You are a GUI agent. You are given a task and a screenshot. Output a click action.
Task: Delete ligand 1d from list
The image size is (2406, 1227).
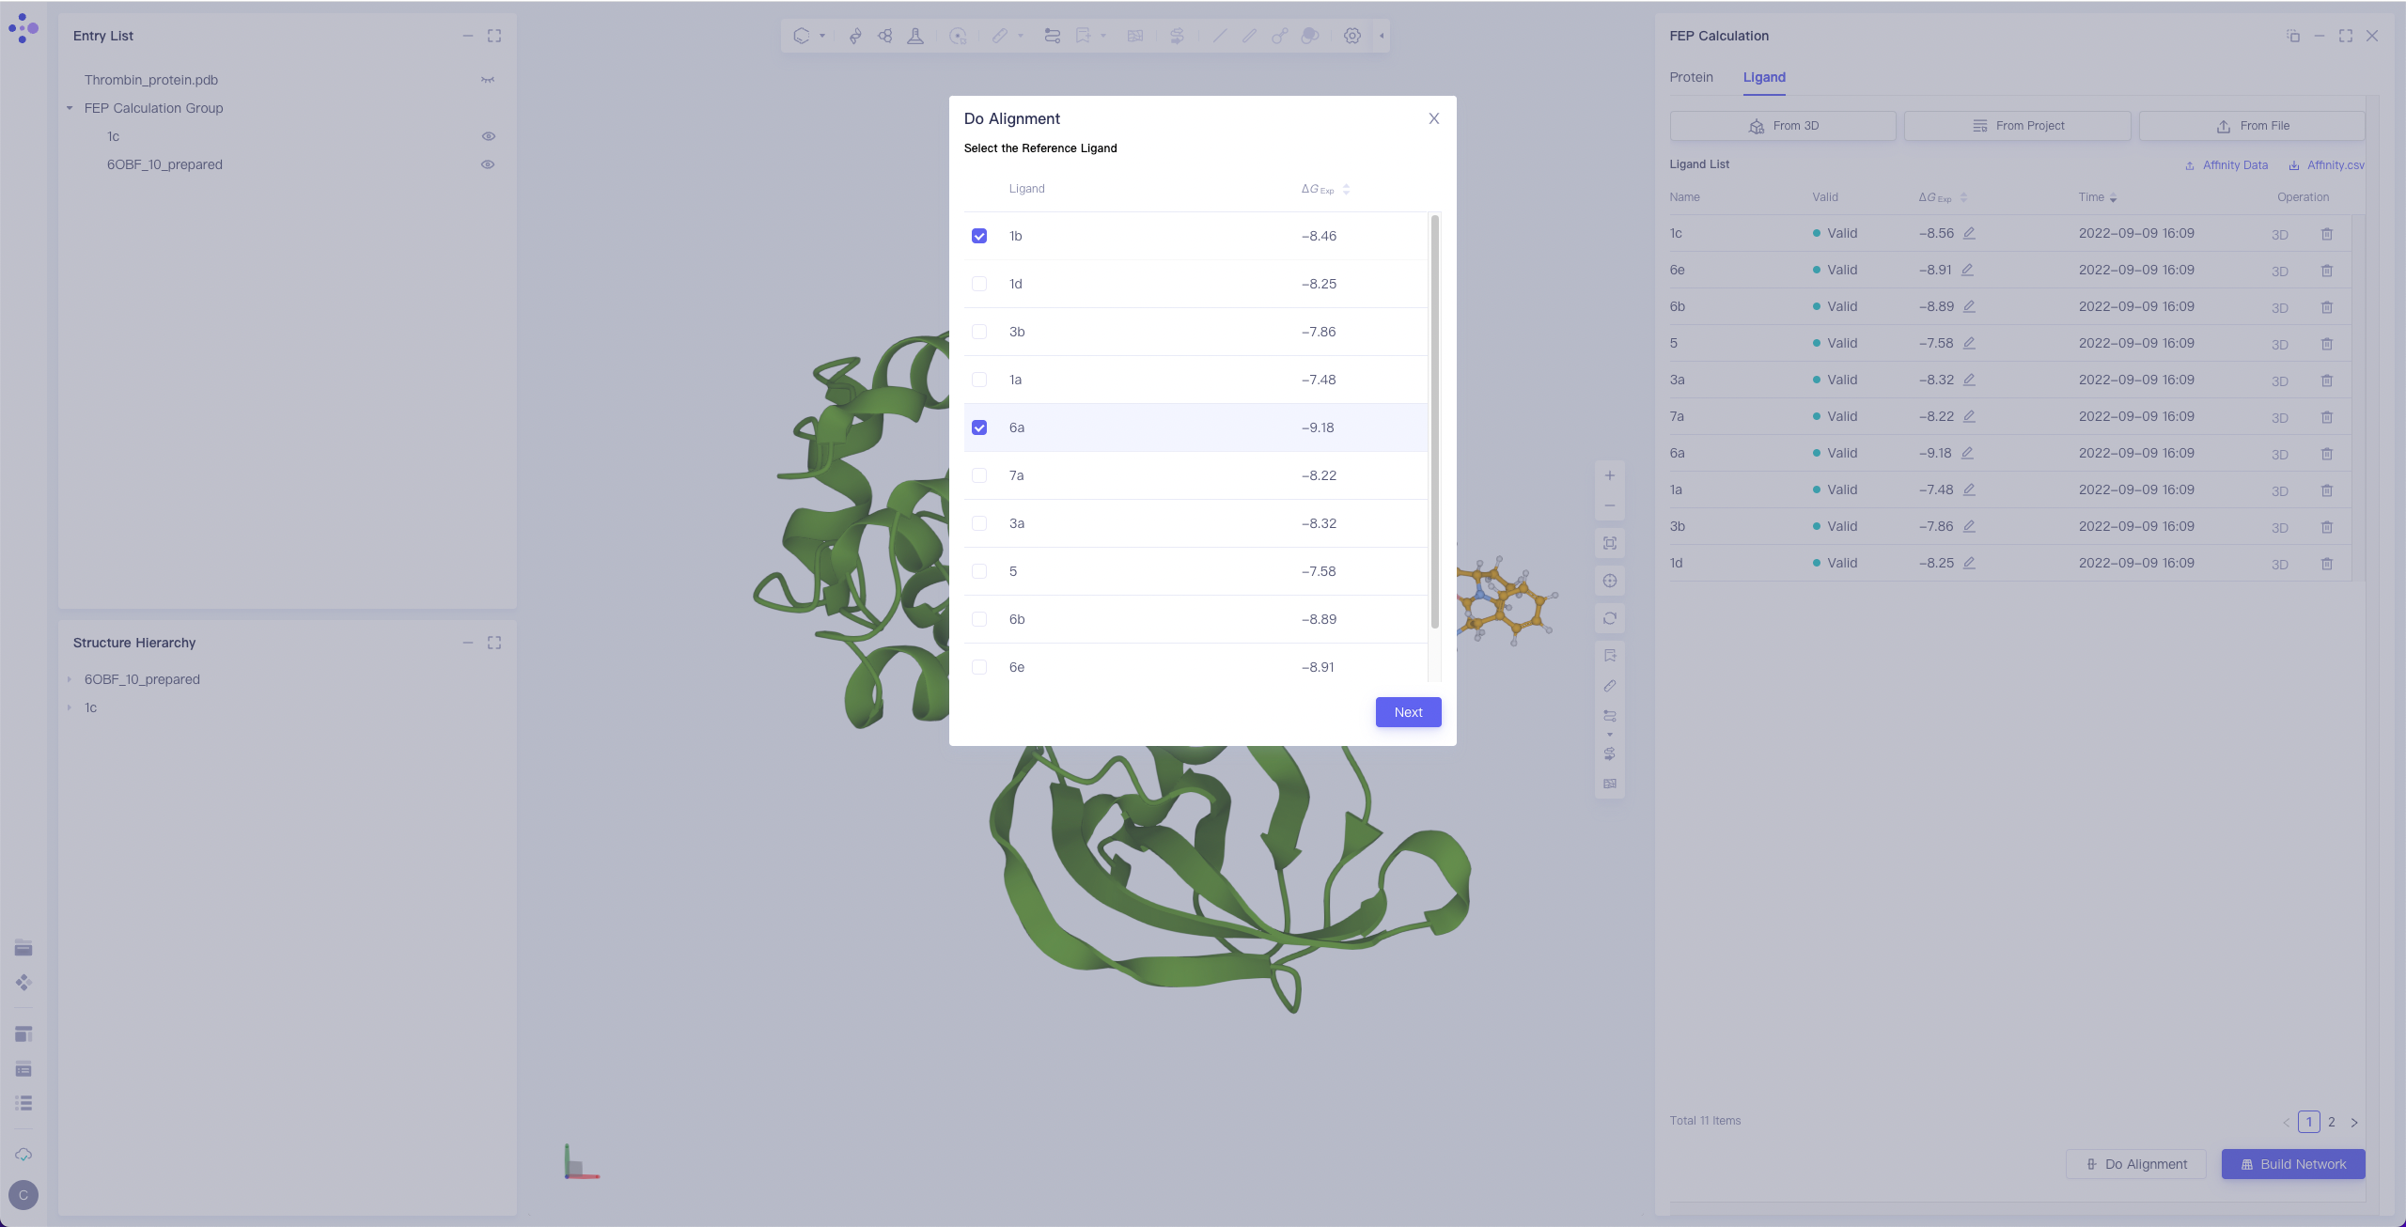[x=2327, y=564]
